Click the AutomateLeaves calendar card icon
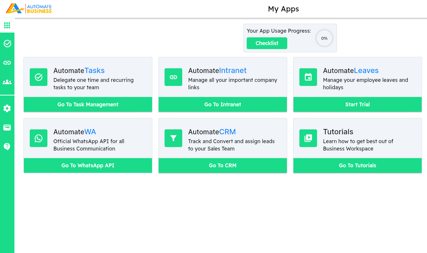This screenshot has height=253, width=427. tap(308, 77)
